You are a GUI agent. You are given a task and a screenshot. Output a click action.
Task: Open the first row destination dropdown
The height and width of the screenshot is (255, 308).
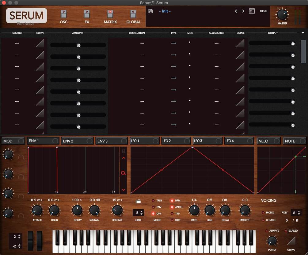(x=142, y=43)
